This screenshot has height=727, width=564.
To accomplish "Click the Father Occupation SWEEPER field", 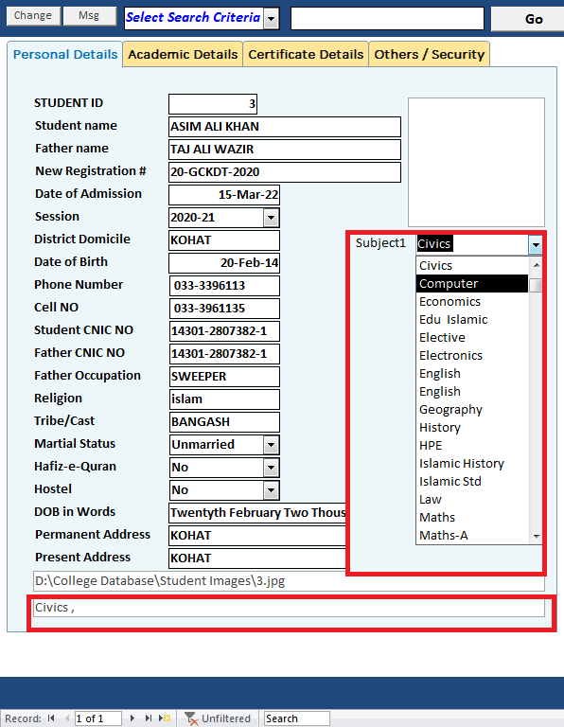I will [x=224, y=377].
